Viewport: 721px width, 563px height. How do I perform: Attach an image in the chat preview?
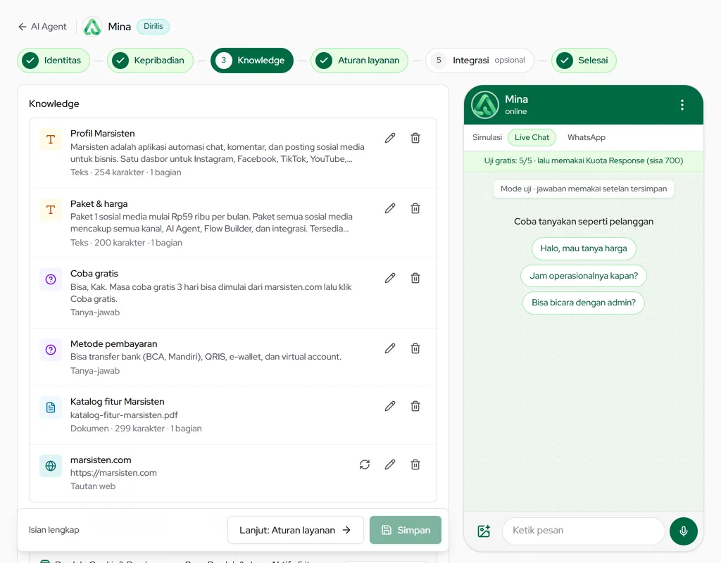coord(484,531)
